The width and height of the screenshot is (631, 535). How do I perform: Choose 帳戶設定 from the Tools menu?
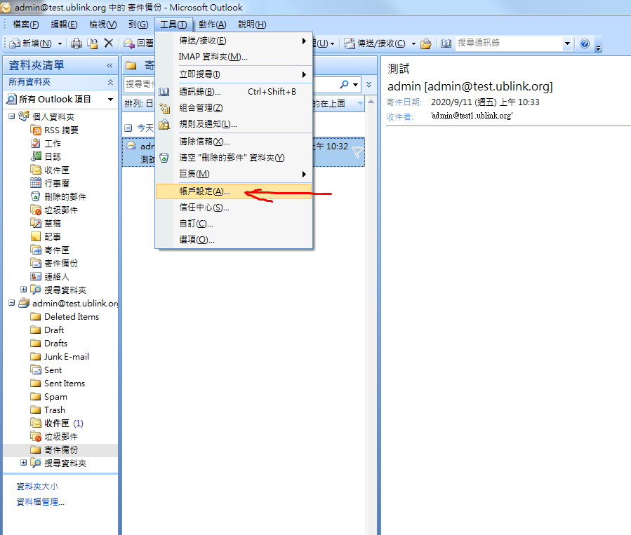(x=204, y=191)
